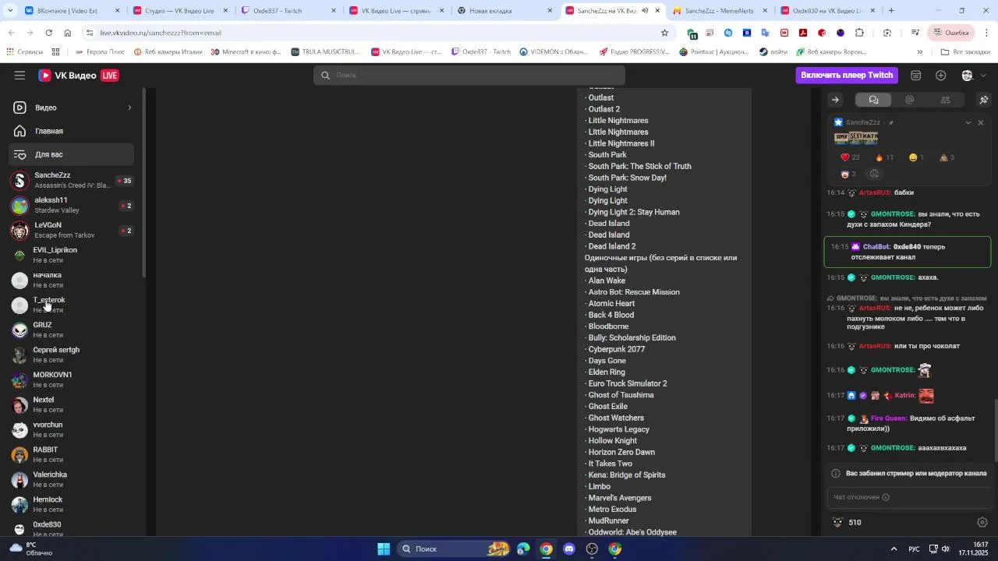
Task: Open alekssh11 Stardew Valley channel
Action: 72,206
